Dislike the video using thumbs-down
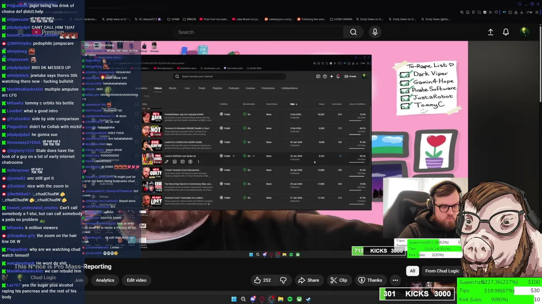The height and width of the screenshot is (304, 542). [283, 280]
